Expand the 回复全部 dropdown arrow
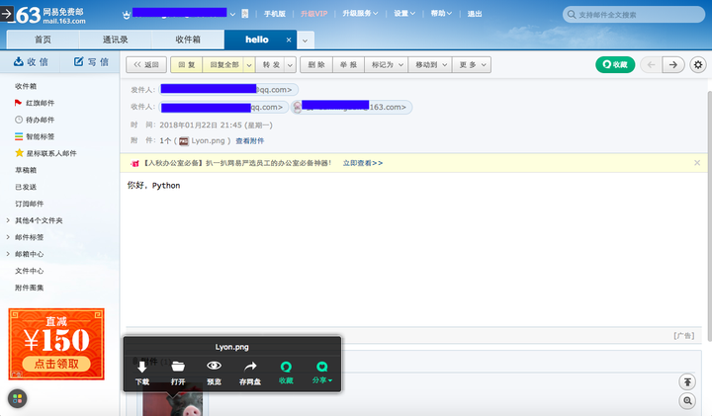 tap(249, 65)
